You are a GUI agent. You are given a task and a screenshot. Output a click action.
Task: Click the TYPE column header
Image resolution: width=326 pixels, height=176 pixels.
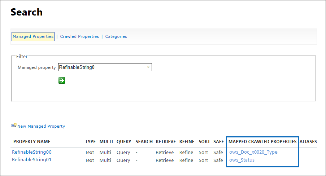pos(90,142)
